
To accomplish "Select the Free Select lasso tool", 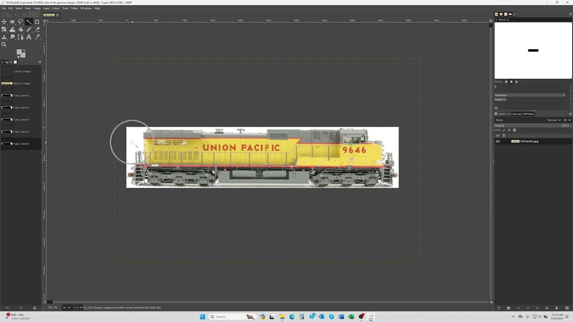I will click(21, 22).
